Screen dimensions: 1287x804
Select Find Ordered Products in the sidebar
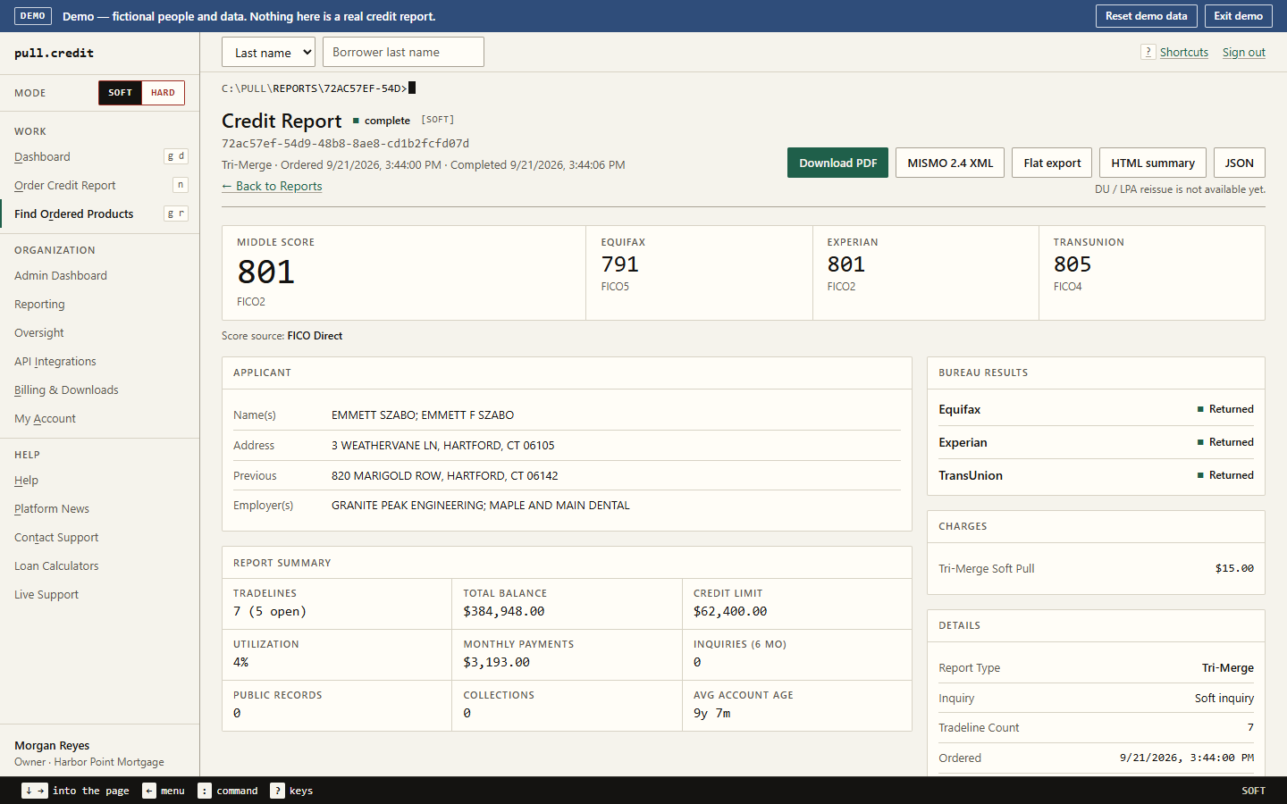[73, 214]
